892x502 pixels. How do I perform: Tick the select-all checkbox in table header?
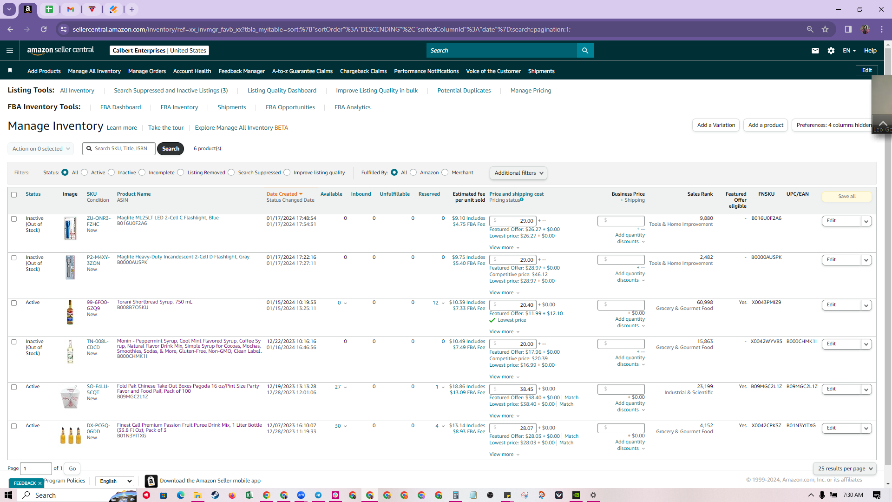click(14, 195)
